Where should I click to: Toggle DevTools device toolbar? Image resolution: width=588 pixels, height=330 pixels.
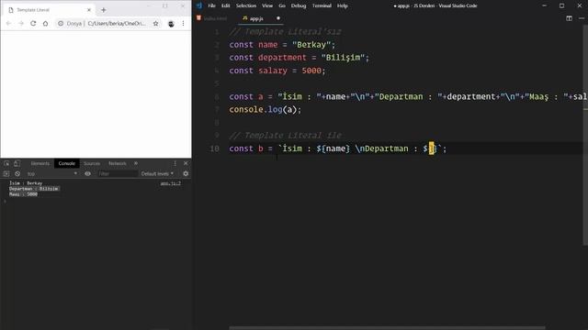click(x=17, y=163)
